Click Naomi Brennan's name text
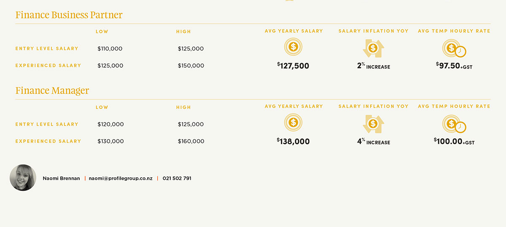 click(x=61, y=178)
